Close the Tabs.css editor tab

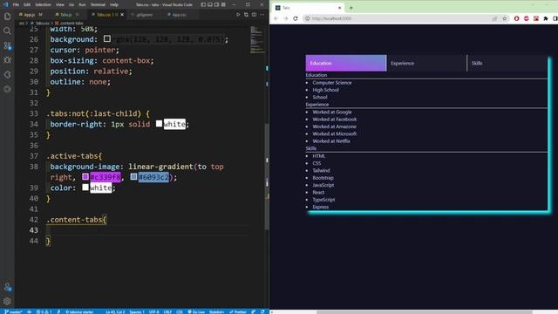pos(122,15)
